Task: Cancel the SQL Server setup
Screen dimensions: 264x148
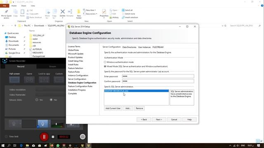Action: point(174,120)
